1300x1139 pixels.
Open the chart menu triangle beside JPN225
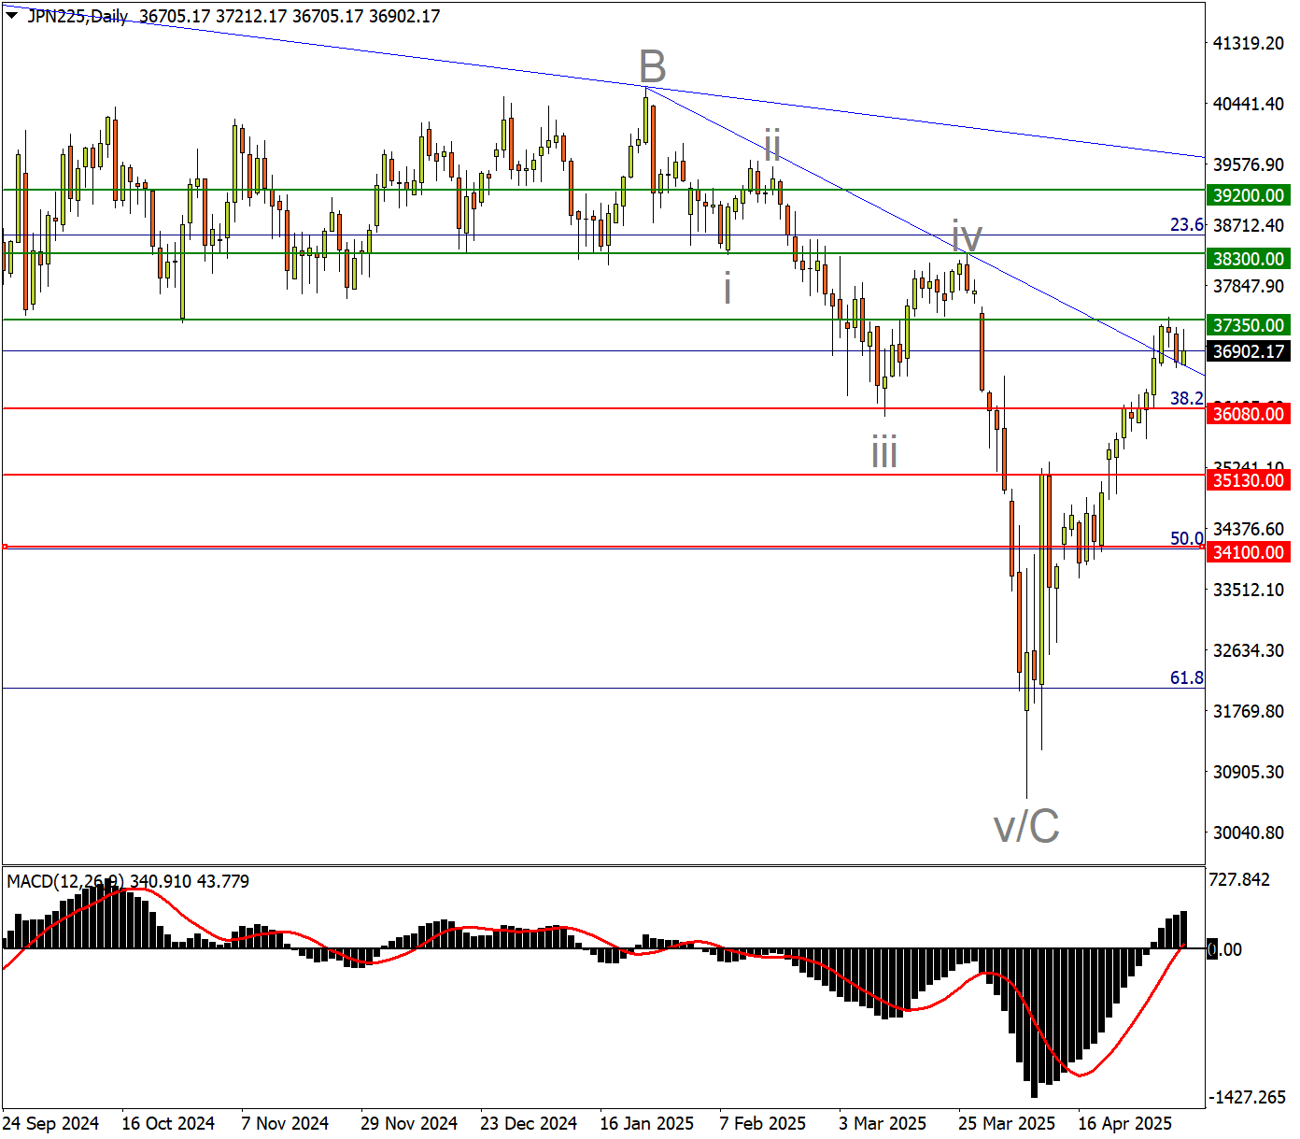(12, 15)
